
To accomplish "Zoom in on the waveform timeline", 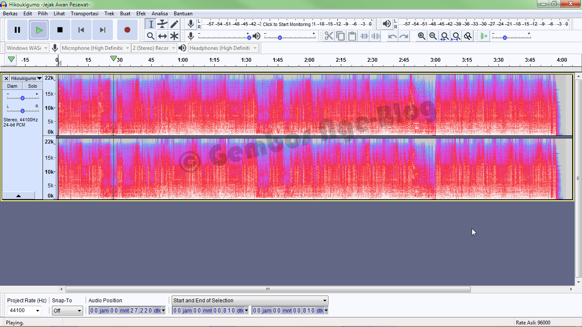I will (x=421, y=36).
